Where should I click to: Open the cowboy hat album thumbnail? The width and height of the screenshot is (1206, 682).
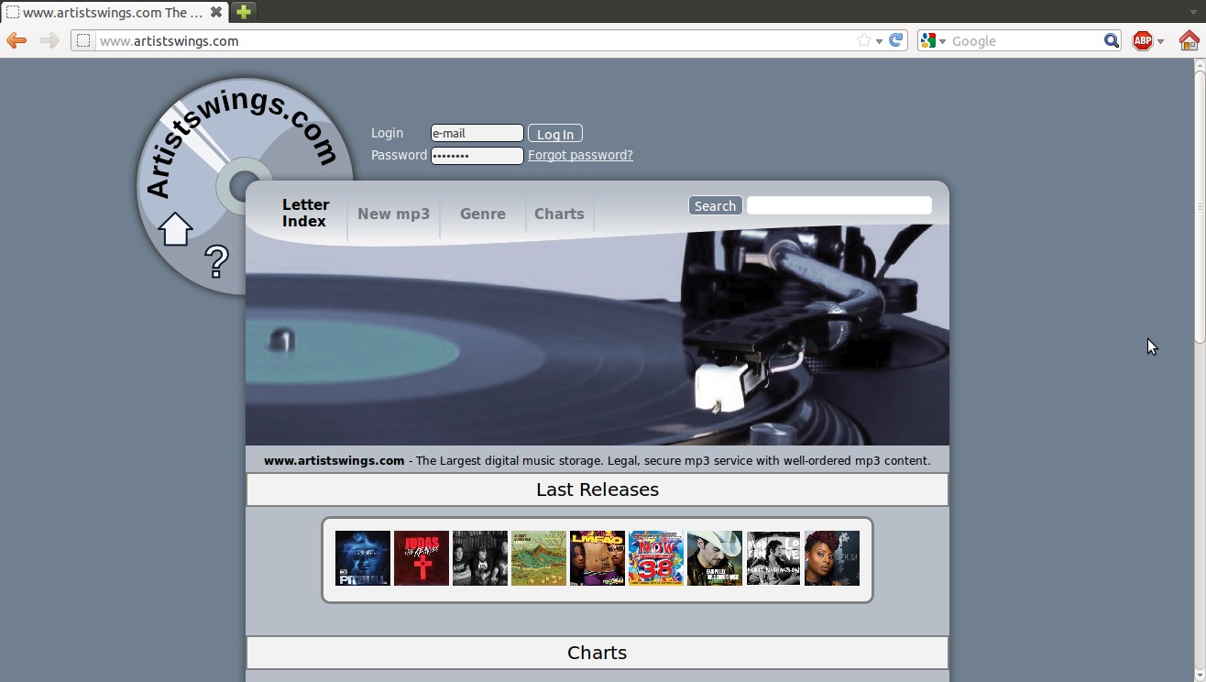(x=715, y=558)
